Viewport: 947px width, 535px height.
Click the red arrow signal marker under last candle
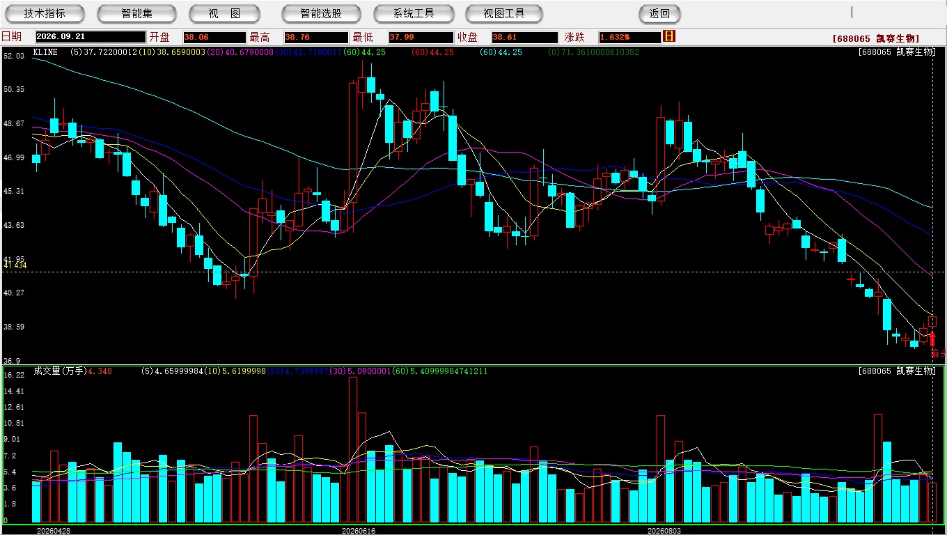[x=932, y=340]
